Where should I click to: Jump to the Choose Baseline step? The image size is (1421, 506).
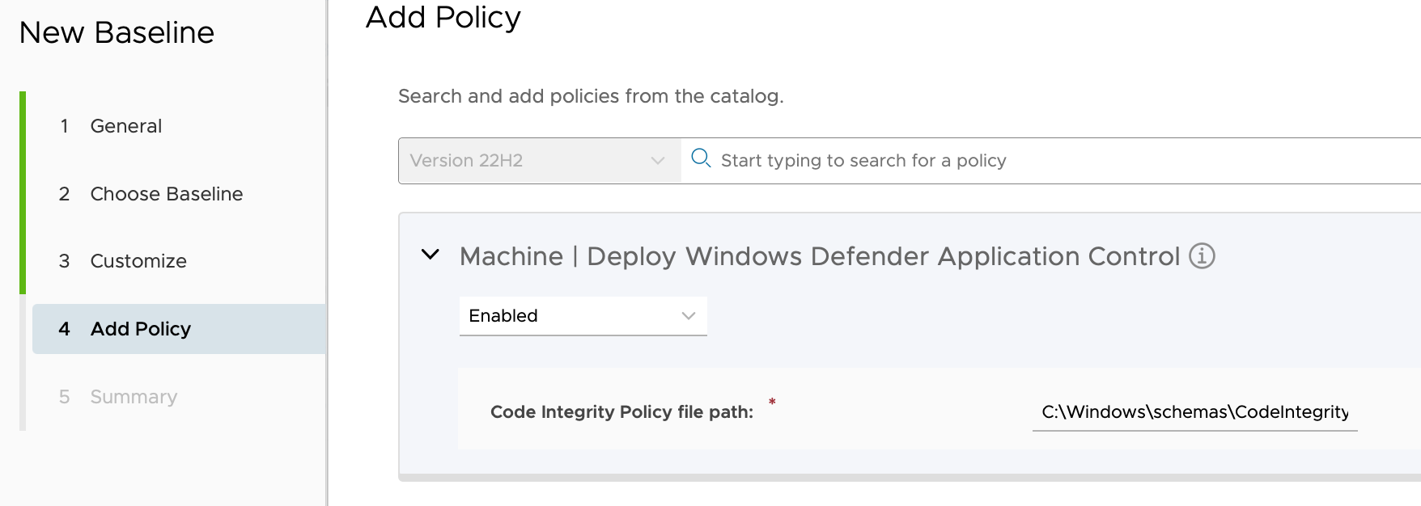tap(166, 194)
